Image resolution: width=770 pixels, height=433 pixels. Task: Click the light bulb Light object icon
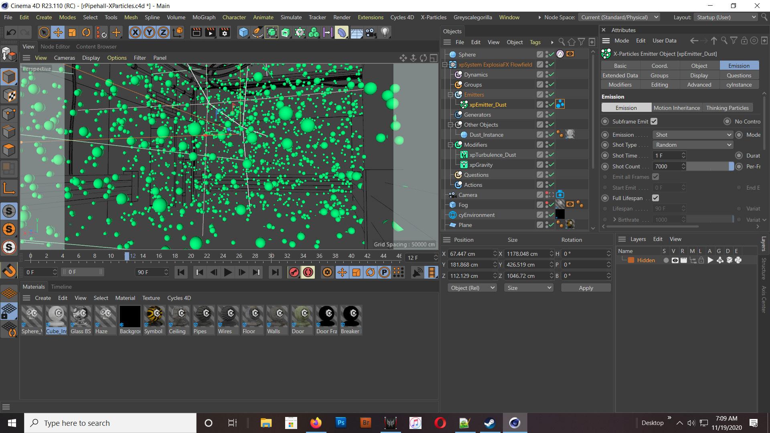[385, 32]
